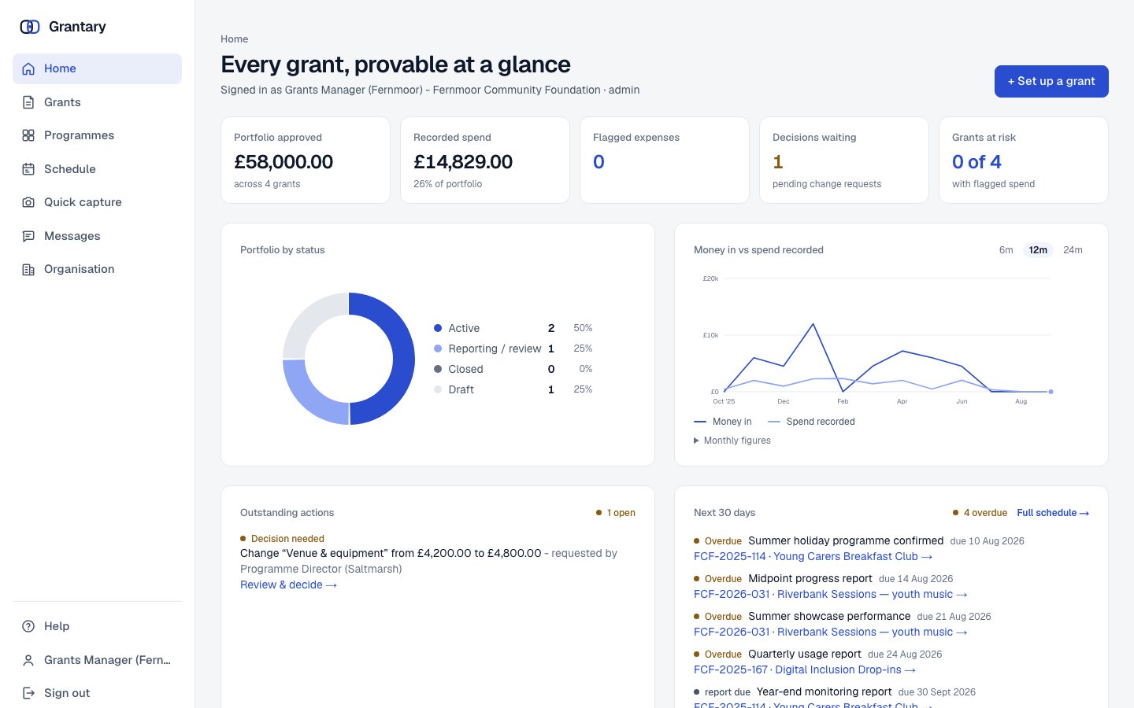Open Riverbank Sessions link under Summer showcase performance
The image size is (1134, 708).
pyautogui.click(x=830, y=632)
